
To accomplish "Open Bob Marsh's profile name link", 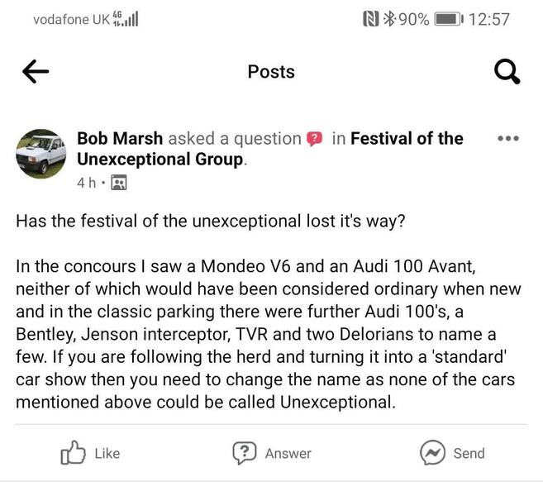I will pyautogui.click(x=118, y=139).
